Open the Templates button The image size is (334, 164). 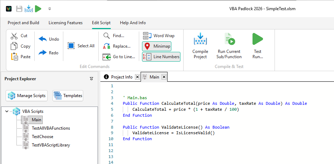[68, 95]
